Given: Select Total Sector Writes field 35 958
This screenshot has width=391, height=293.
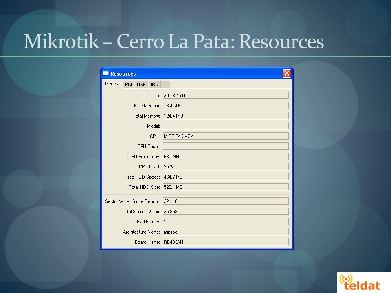Looking at the screenshot, I should pos(225,212).
